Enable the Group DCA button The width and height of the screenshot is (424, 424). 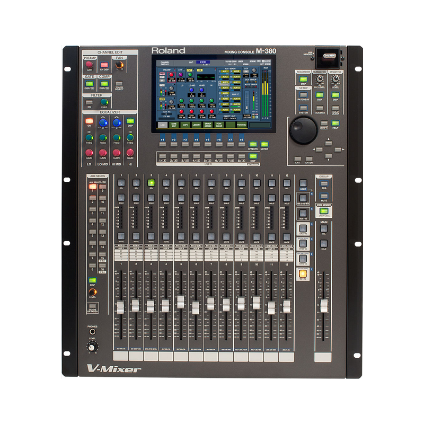[324, 183]
